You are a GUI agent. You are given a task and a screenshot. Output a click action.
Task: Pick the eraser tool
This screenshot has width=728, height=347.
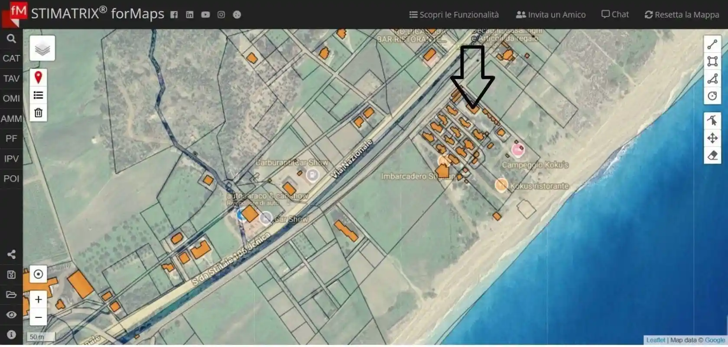click(712, 155)
